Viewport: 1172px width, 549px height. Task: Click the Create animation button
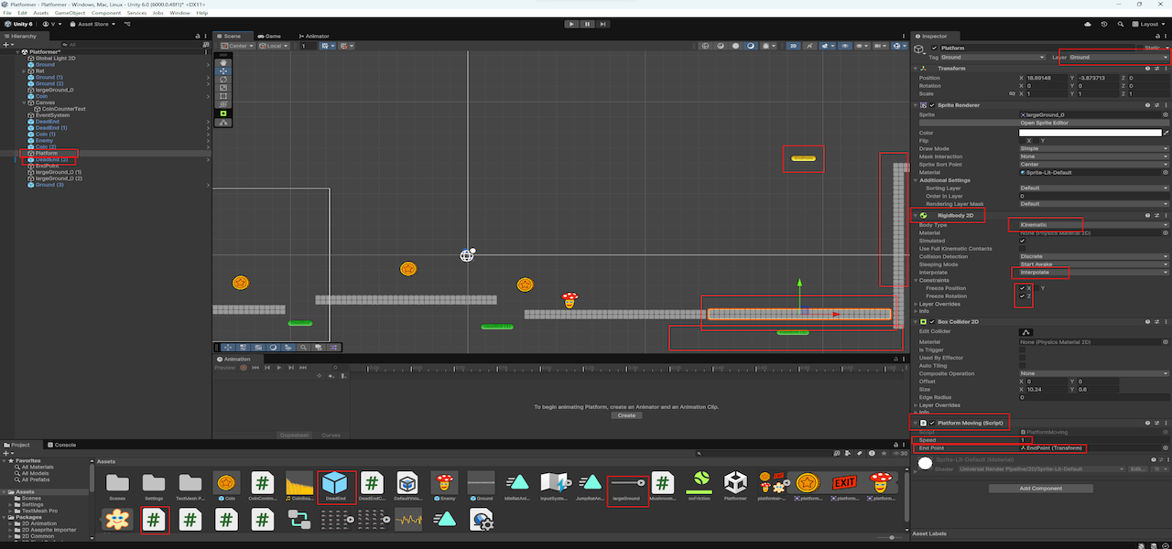click(626, 415)
